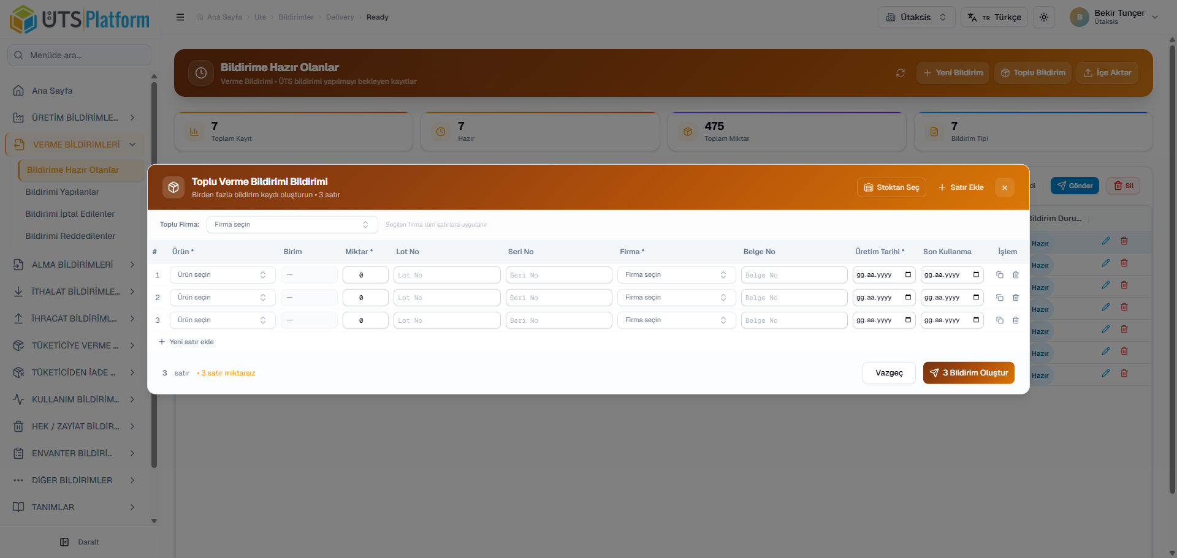
Task: Open Firma seçin dropdown in row 2
Action: coord(676,298)
